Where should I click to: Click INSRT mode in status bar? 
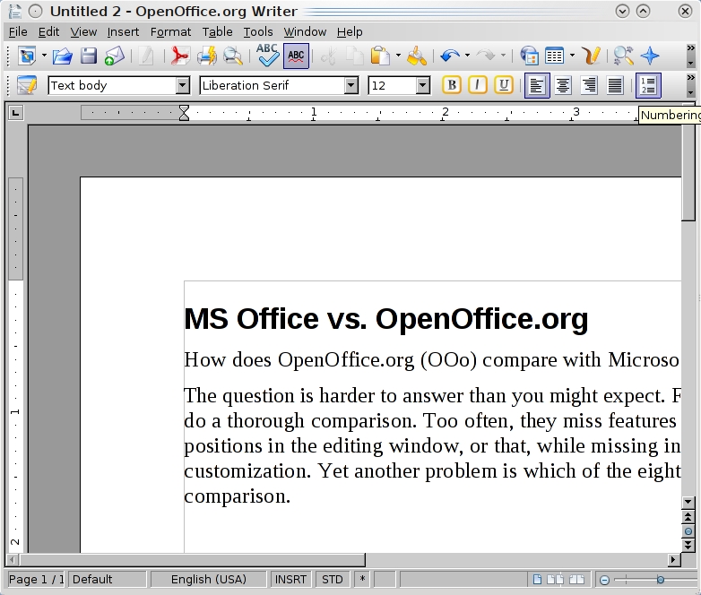point(290,580)
